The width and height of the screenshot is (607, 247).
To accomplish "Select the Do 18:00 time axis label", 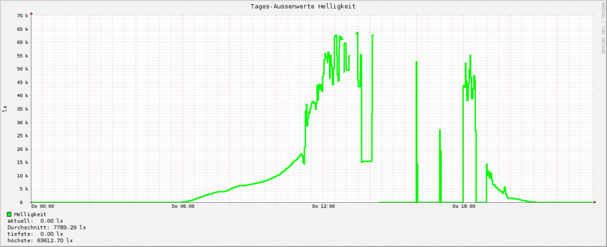I will pyautogui.click(x=464, y=207).
